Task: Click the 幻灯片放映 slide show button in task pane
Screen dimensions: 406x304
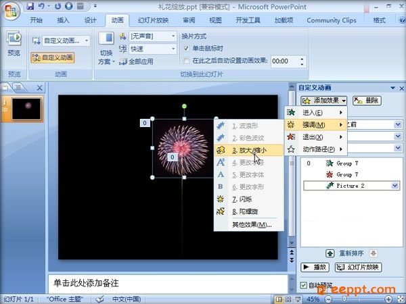Action: (x=359, y=267)
